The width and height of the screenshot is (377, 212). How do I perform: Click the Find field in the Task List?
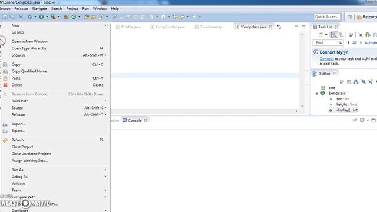click(328, 43)
